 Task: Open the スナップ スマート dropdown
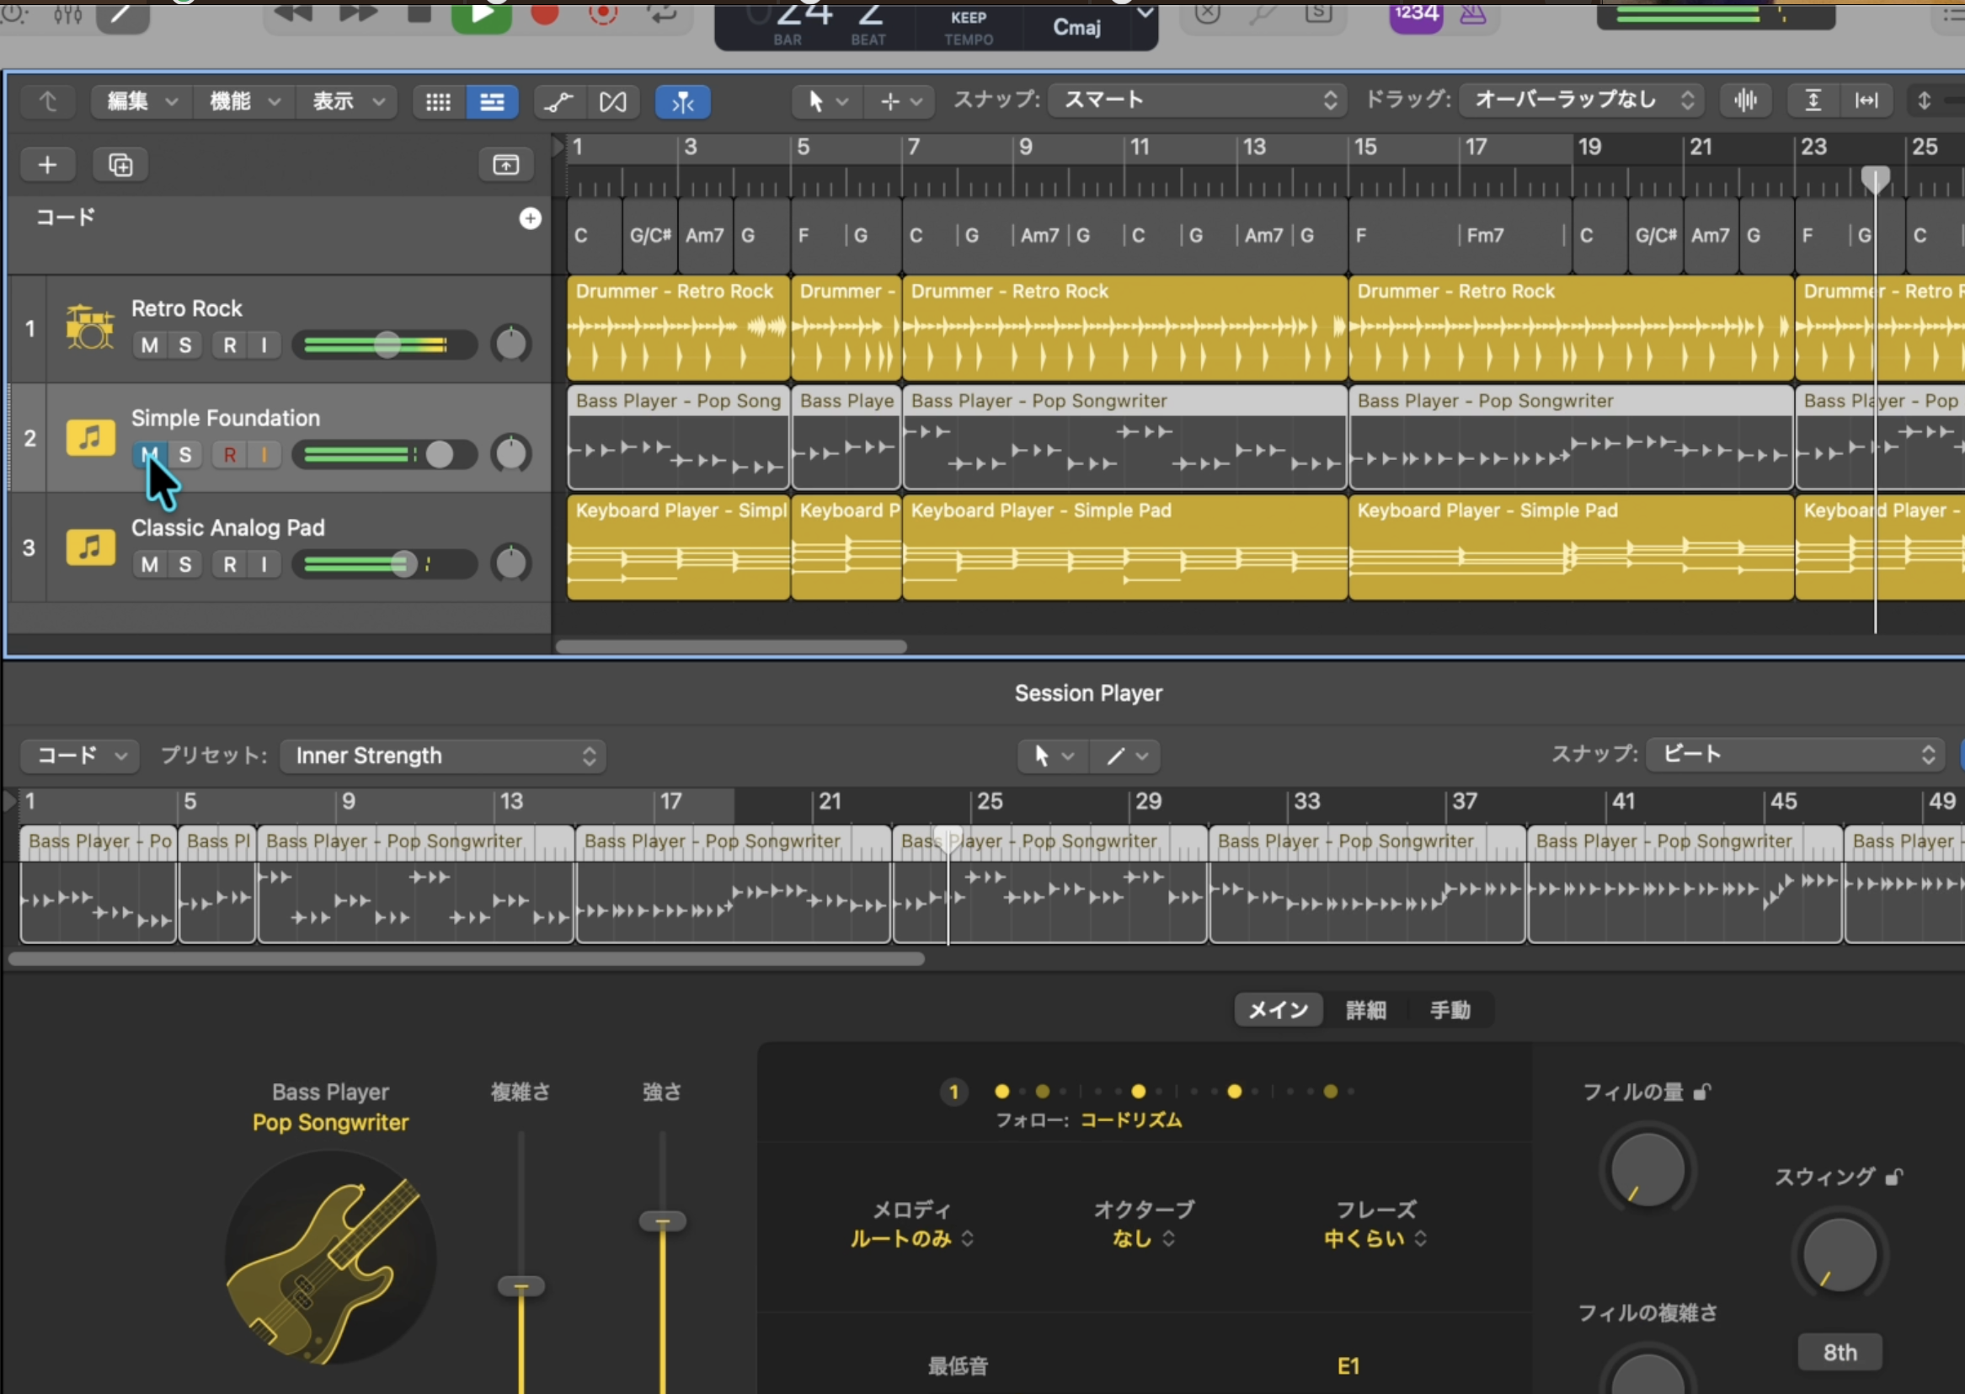coord(1198,100)
